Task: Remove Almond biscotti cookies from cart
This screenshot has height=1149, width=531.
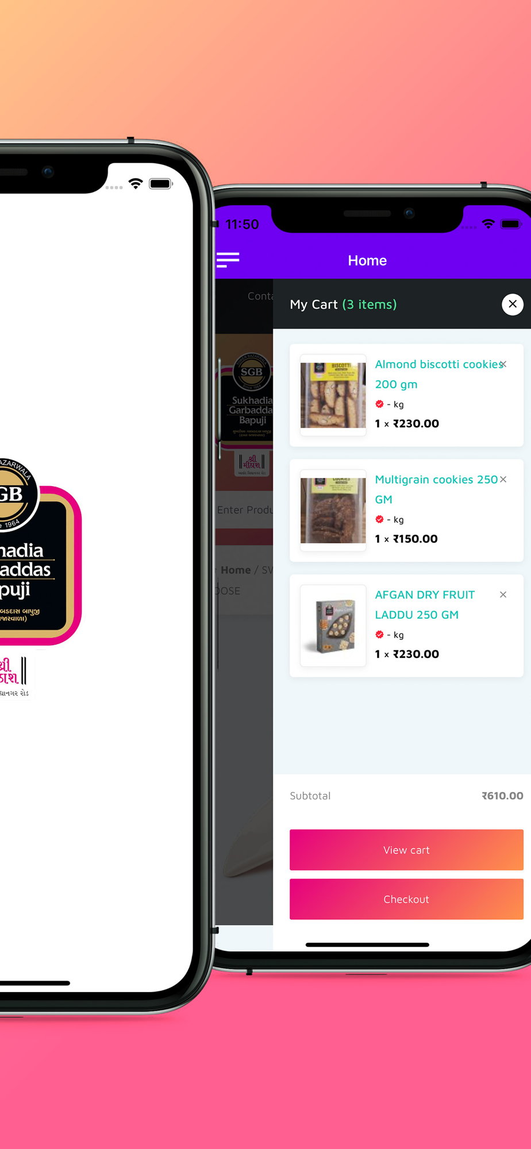Action: tap(503, 364)
